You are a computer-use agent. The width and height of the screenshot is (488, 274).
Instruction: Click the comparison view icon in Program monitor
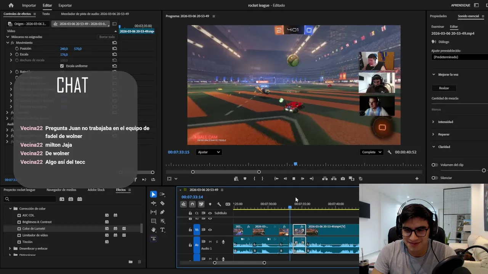point(352,178)
